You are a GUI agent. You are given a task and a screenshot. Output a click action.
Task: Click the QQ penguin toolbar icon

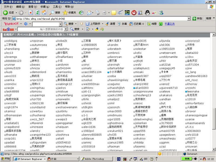click(147, 13)
